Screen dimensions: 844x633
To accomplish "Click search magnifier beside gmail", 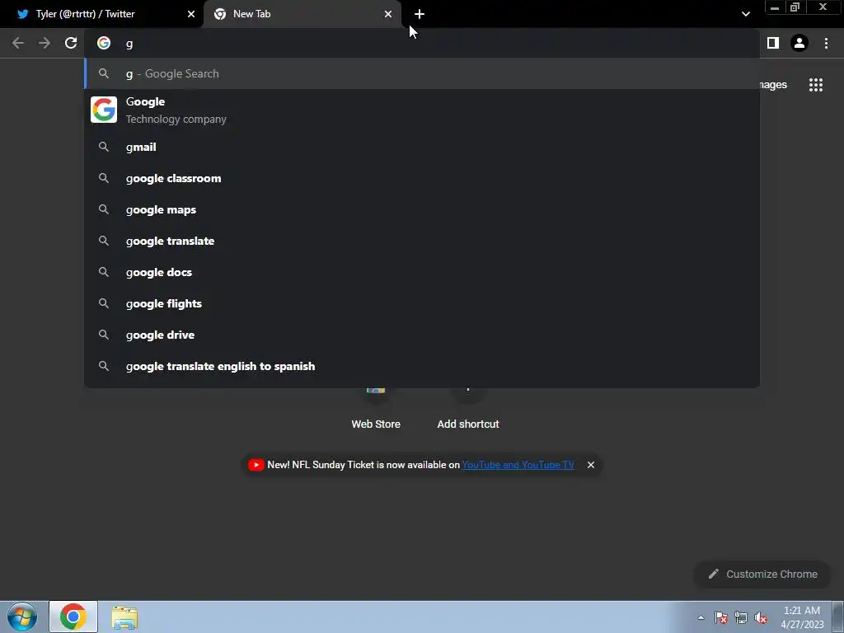I will 104,147.
